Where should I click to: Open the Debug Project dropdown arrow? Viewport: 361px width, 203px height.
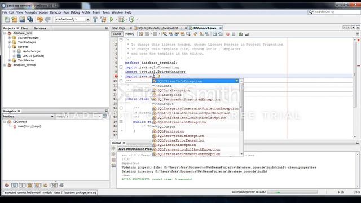(126, 20)
